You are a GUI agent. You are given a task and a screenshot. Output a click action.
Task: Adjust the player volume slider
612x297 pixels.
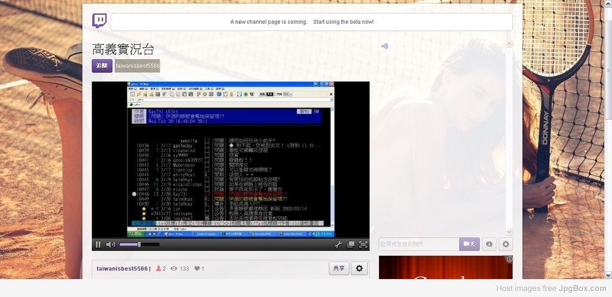click(x=139, y=244)
